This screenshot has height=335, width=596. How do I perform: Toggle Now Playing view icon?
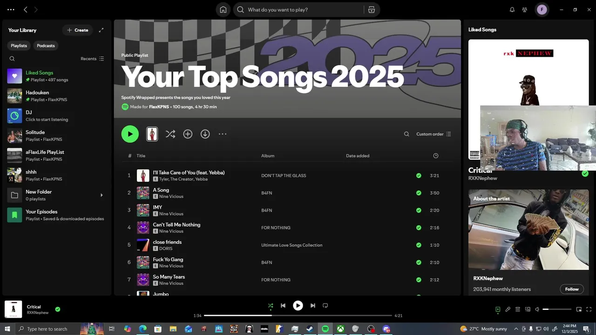tap(498, 309)
